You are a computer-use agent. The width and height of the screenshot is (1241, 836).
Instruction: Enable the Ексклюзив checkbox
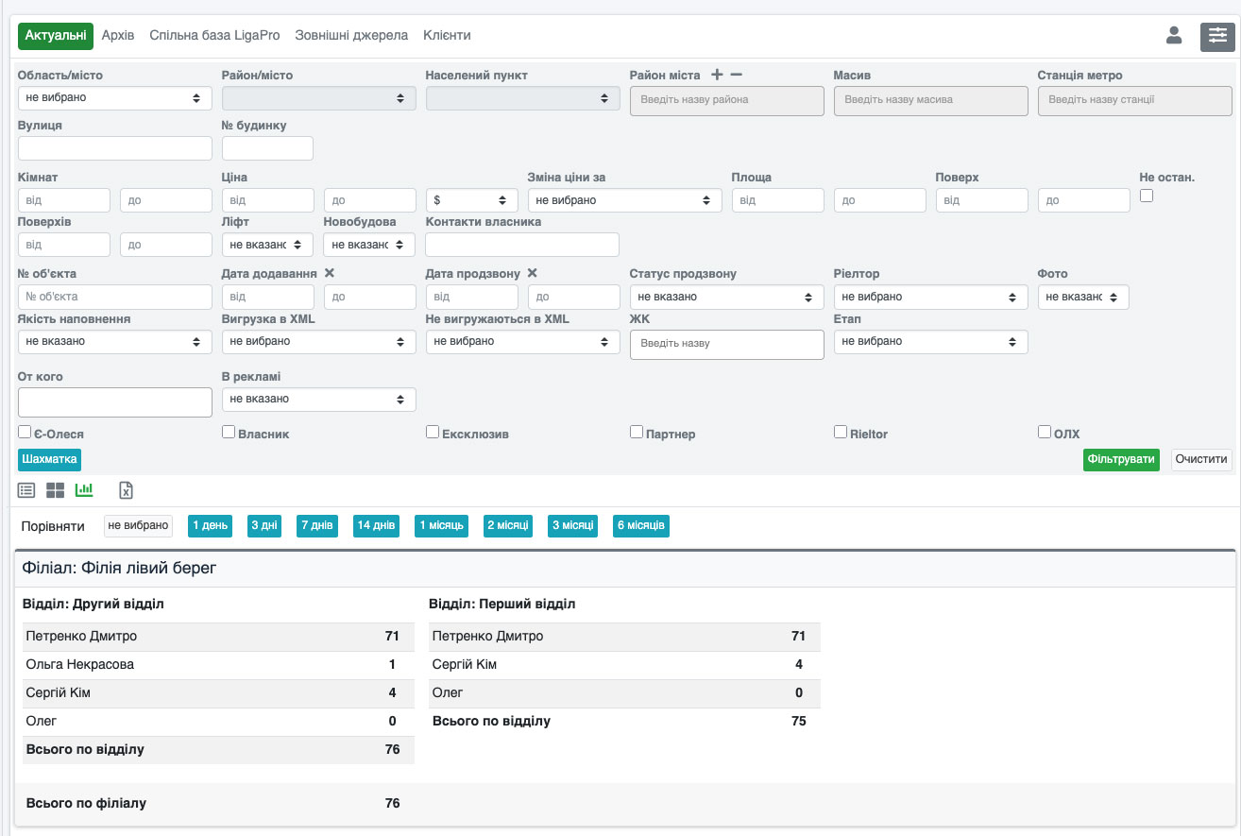click(x=433, y=432)
